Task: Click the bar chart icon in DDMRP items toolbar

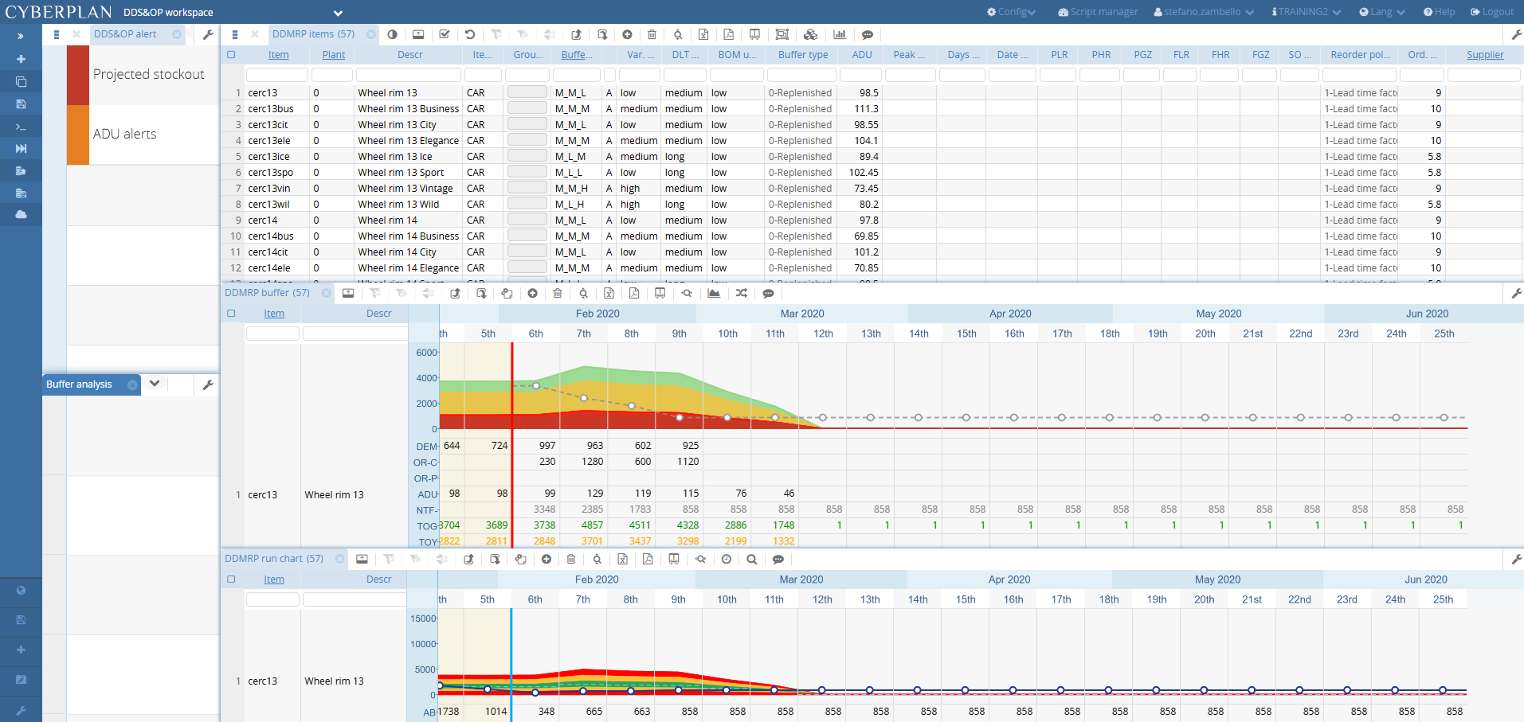Action: coord(840,35)
